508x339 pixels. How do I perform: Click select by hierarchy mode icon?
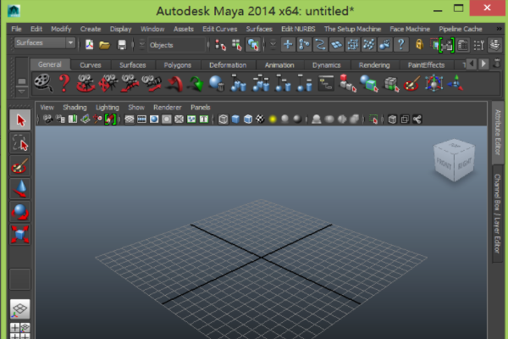(220, 45)
